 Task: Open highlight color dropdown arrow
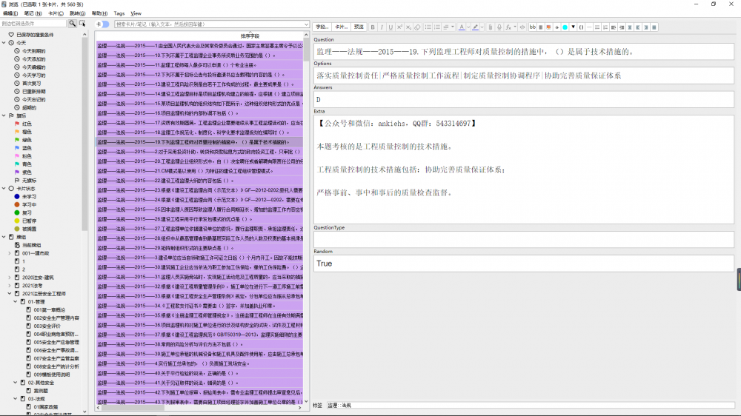482,27
